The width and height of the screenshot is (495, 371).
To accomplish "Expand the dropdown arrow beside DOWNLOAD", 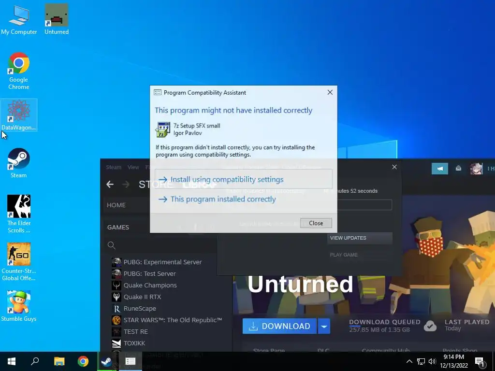I will pyautogui.click(x=324, y=326).
